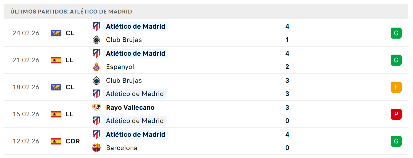The image size is (413, 158).
Task: Open Barcelona team link
Action: 122,148
